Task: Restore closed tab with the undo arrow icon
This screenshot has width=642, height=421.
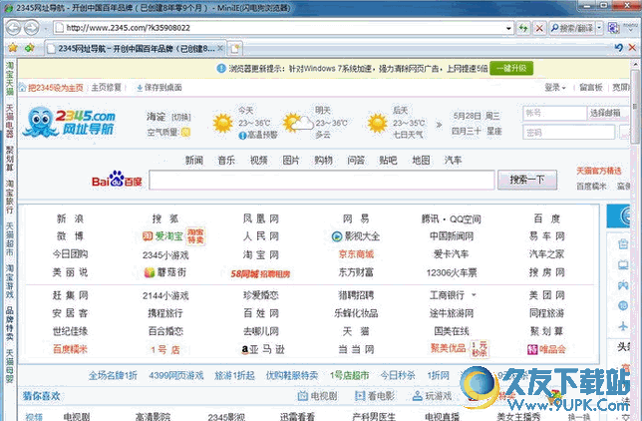Action: (618, 48)
